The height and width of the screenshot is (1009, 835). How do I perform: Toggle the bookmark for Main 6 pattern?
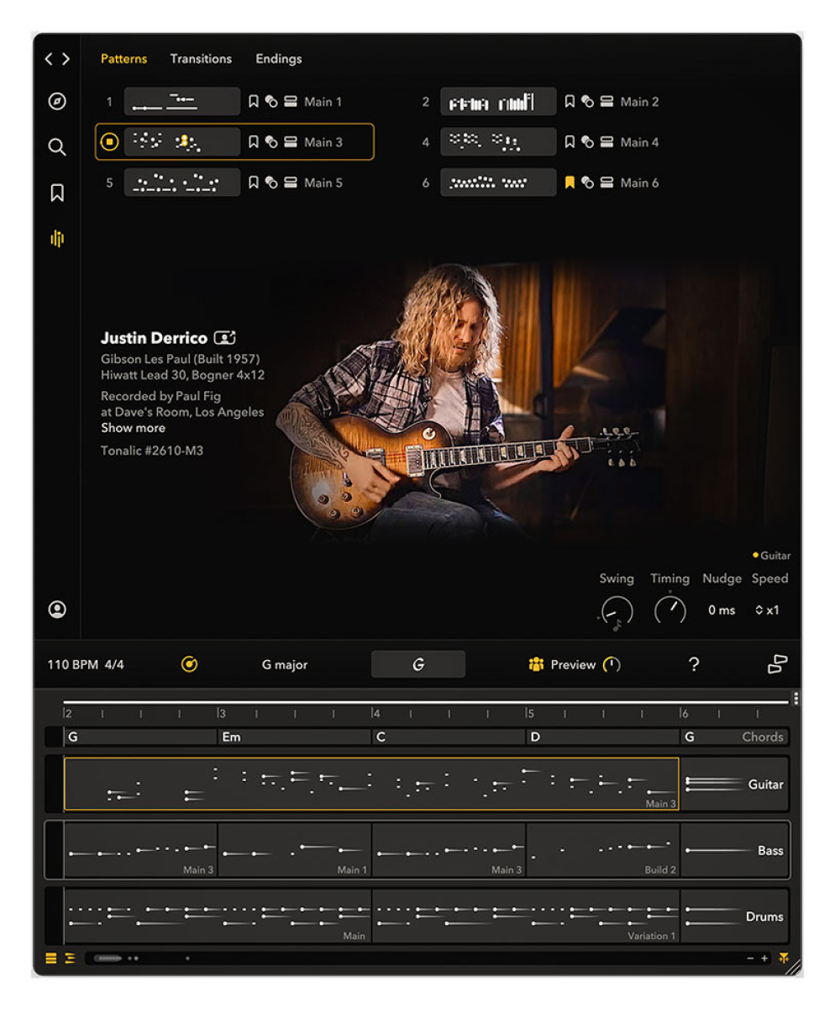click(x=570, y=182)
